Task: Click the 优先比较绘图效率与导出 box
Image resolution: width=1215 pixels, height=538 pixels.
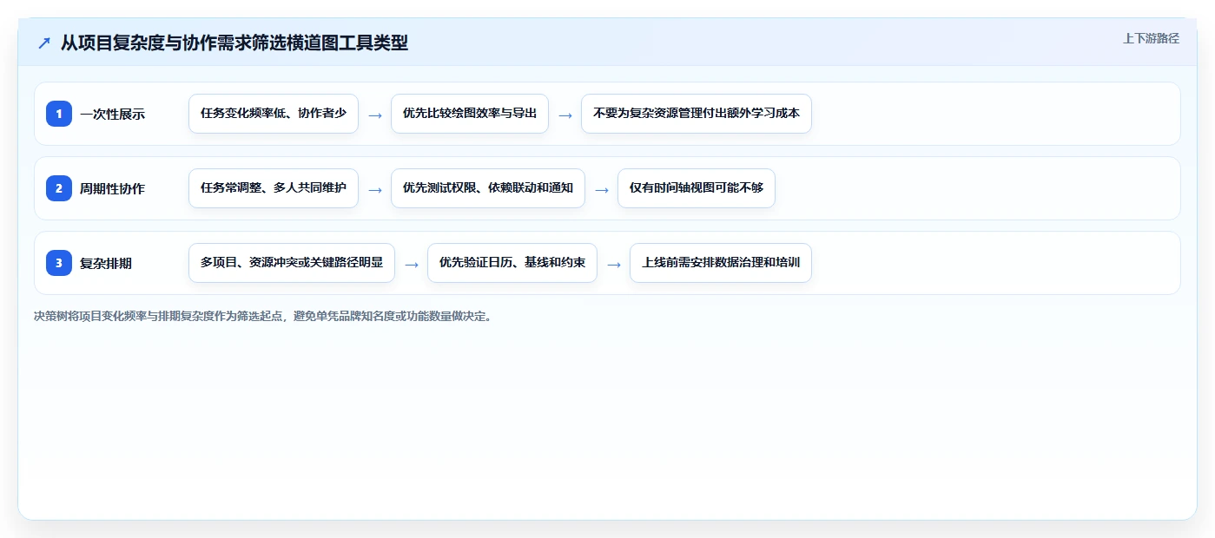Action: tap(470, 114)
